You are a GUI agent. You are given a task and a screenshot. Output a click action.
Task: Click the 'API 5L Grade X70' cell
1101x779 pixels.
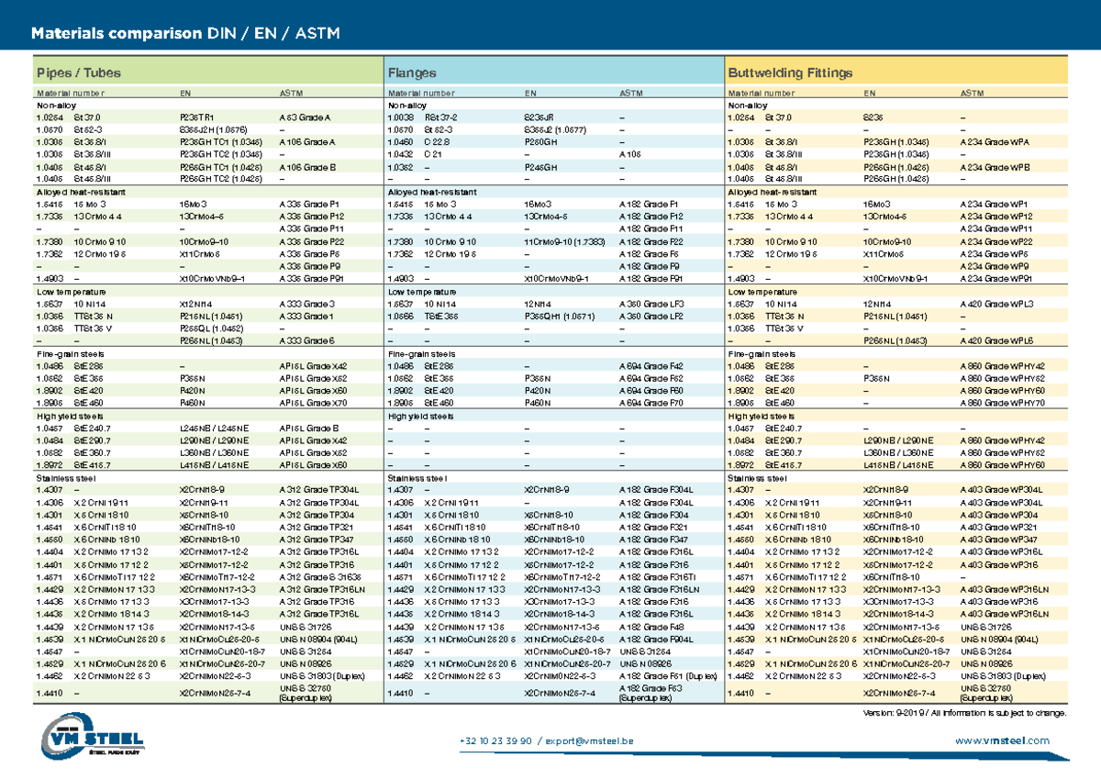coord(313,402)
